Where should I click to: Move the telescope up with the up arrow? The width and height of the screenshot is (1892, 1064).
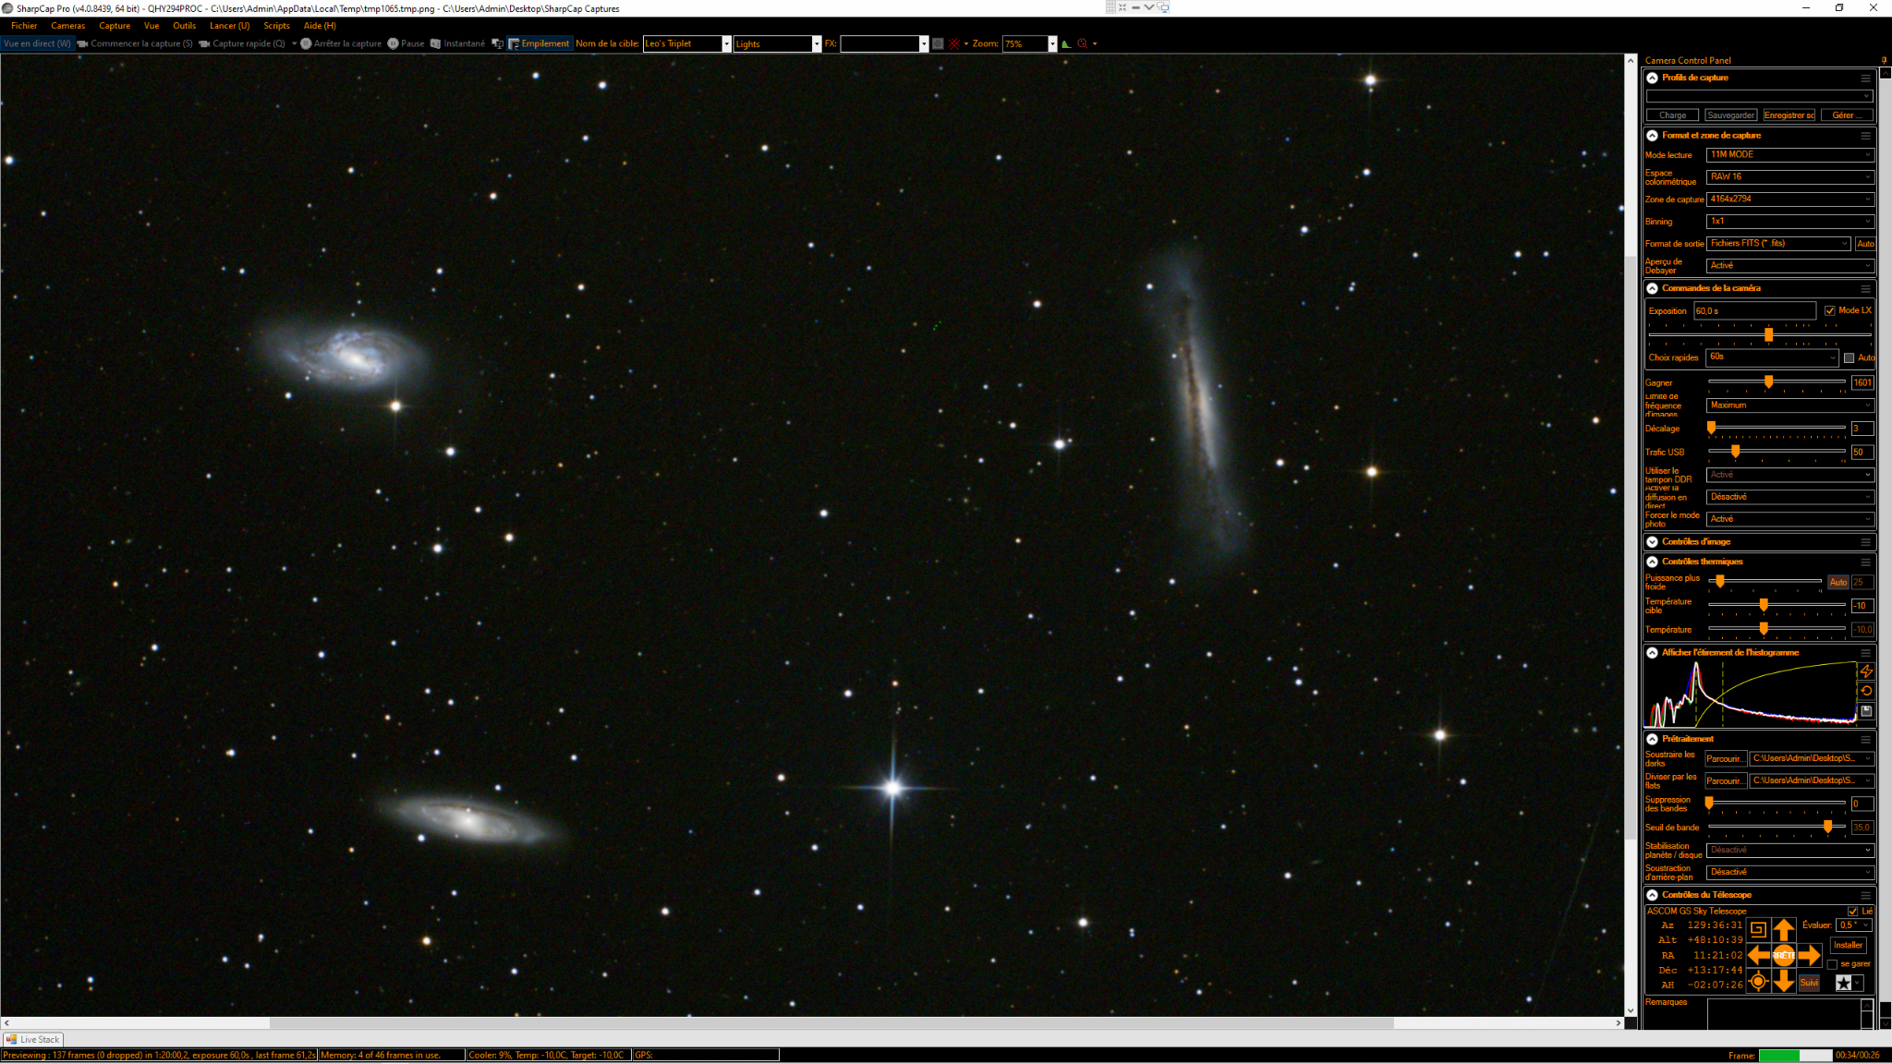(x=1784, y=928)
